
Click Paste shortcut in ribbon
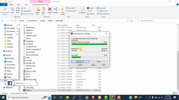pos(27,14)
